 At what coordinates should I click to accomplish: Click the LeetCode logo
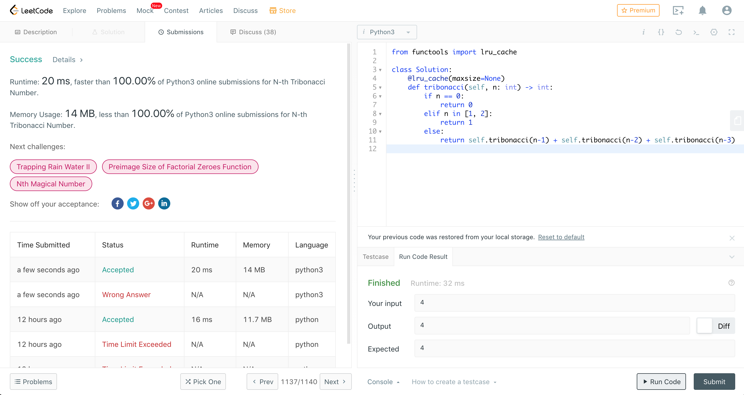31,10
